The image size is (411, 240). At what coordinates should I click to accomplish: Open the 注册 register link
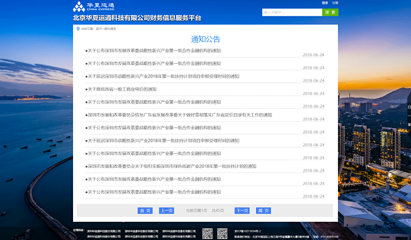335,3
